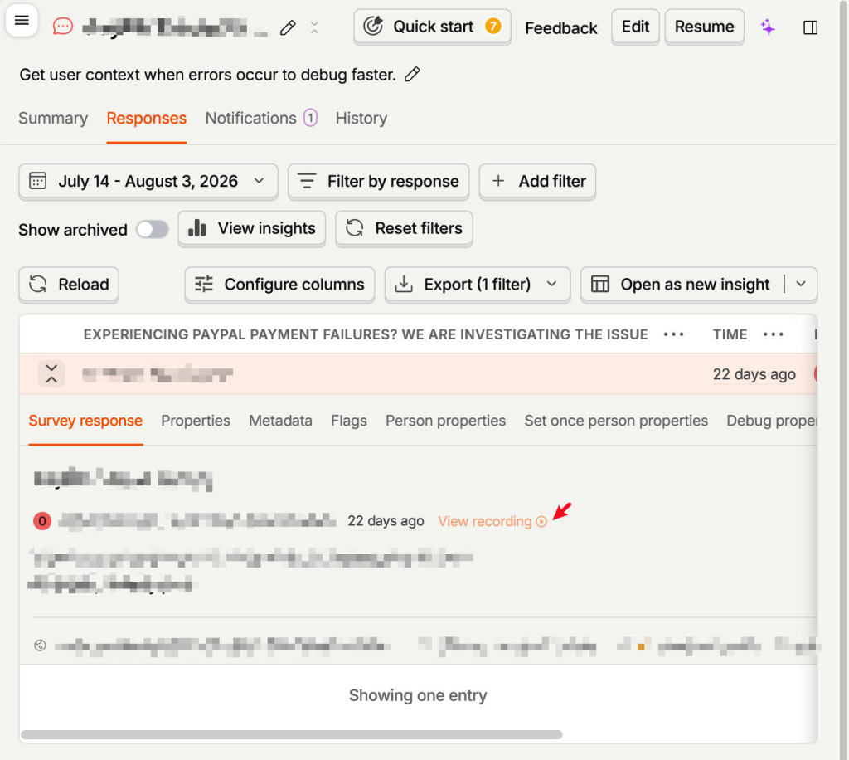The height and width of the screenshot is (760, 849).
Task: Switch to the Summary tab
Action: point(53,118)
